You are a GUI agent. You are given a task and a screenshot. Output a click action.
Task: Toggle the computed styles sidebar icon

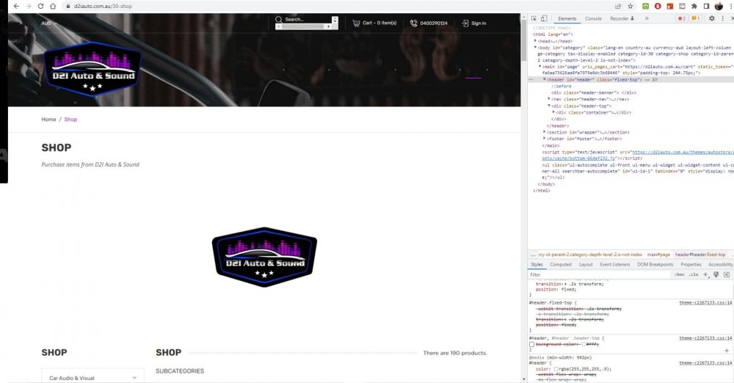click(727, 274)
